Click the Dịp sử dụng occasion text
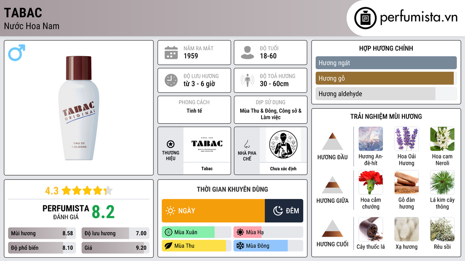The width and height of the screenshot is (465, 261). 271,114
